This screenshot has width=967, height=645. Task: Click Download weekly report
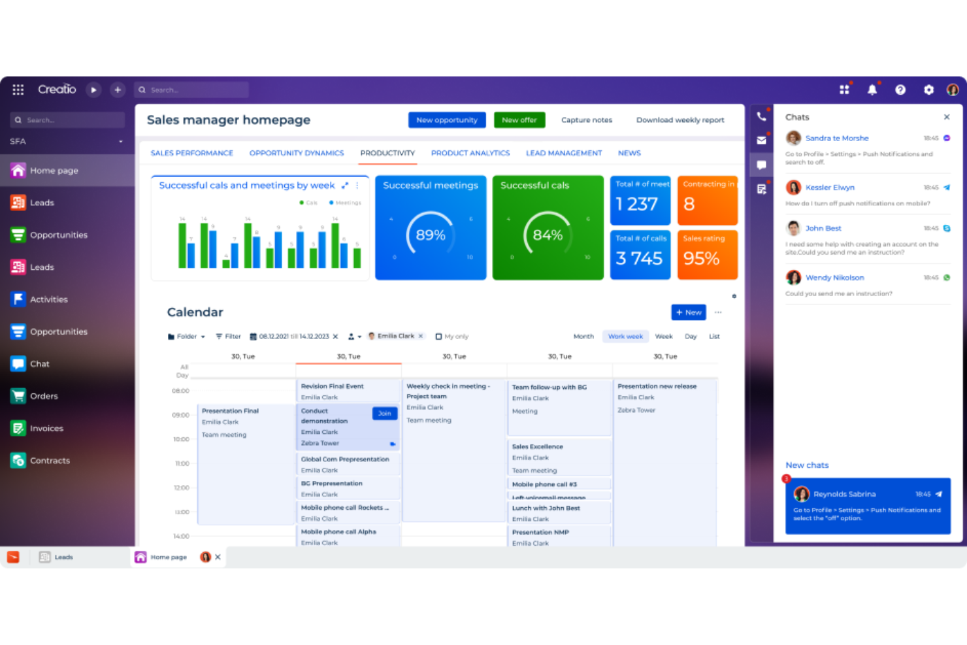(x=680, y=120)
